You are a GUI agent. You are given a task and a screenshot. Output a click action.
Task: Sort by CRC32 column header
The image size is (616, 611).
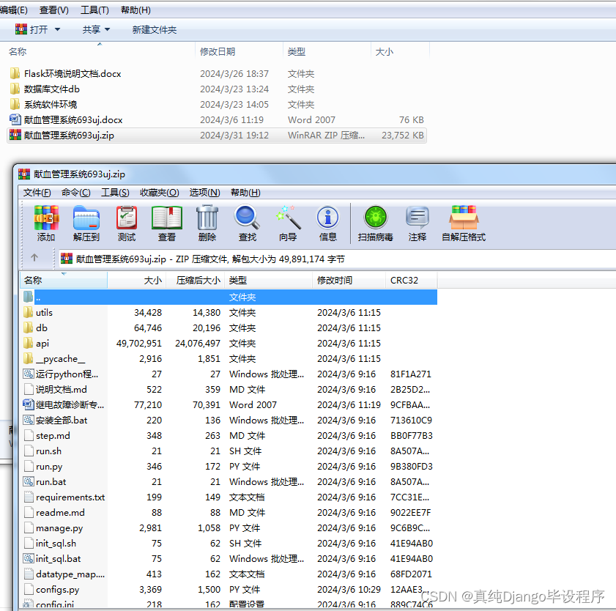(x=412, y=281)
